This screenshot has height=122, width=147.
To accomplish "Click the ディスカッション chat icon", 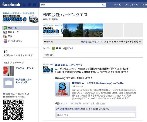I will 5,41.
